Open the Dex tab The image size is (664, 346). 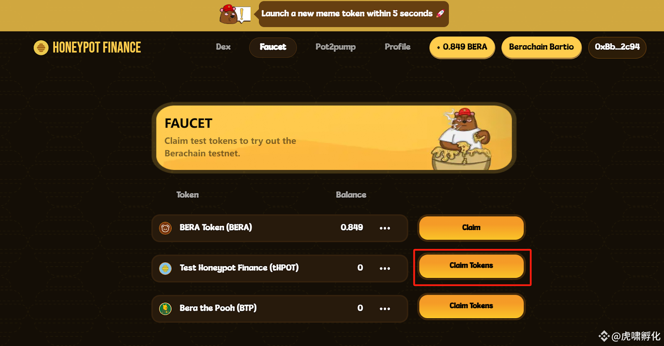point(223,47)
